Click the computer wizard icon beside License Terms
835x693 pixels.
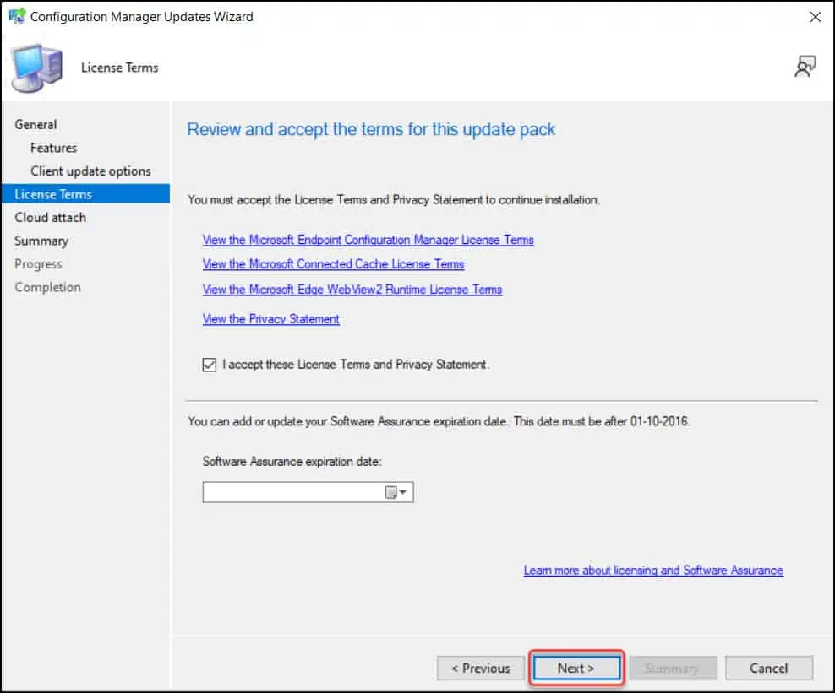[x=36, y=68]
